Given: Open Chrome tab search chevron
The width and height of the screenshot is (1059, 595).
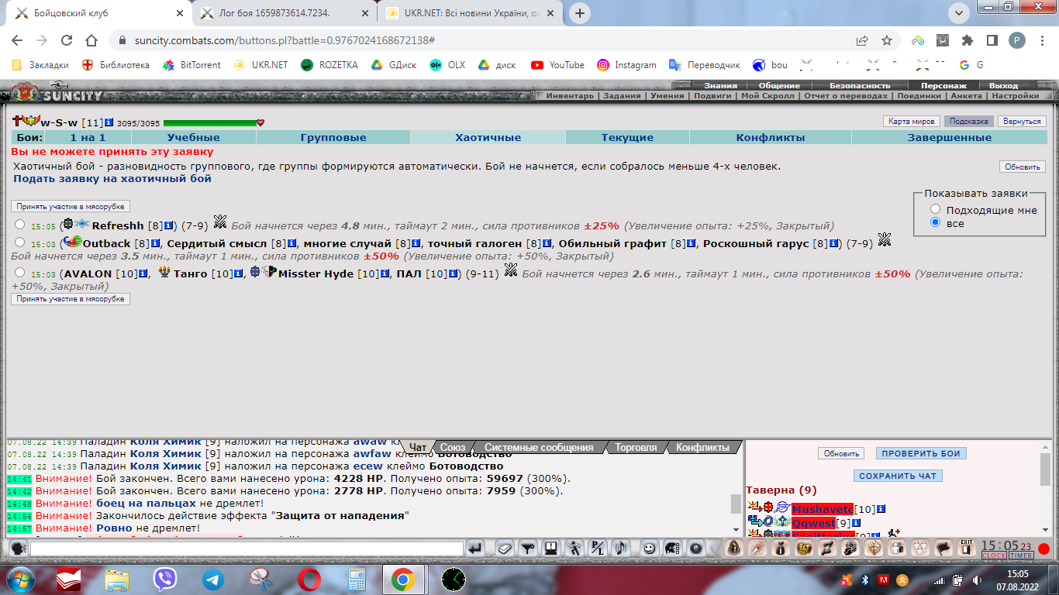Looking at the screenshot, I should pos(958,12).
